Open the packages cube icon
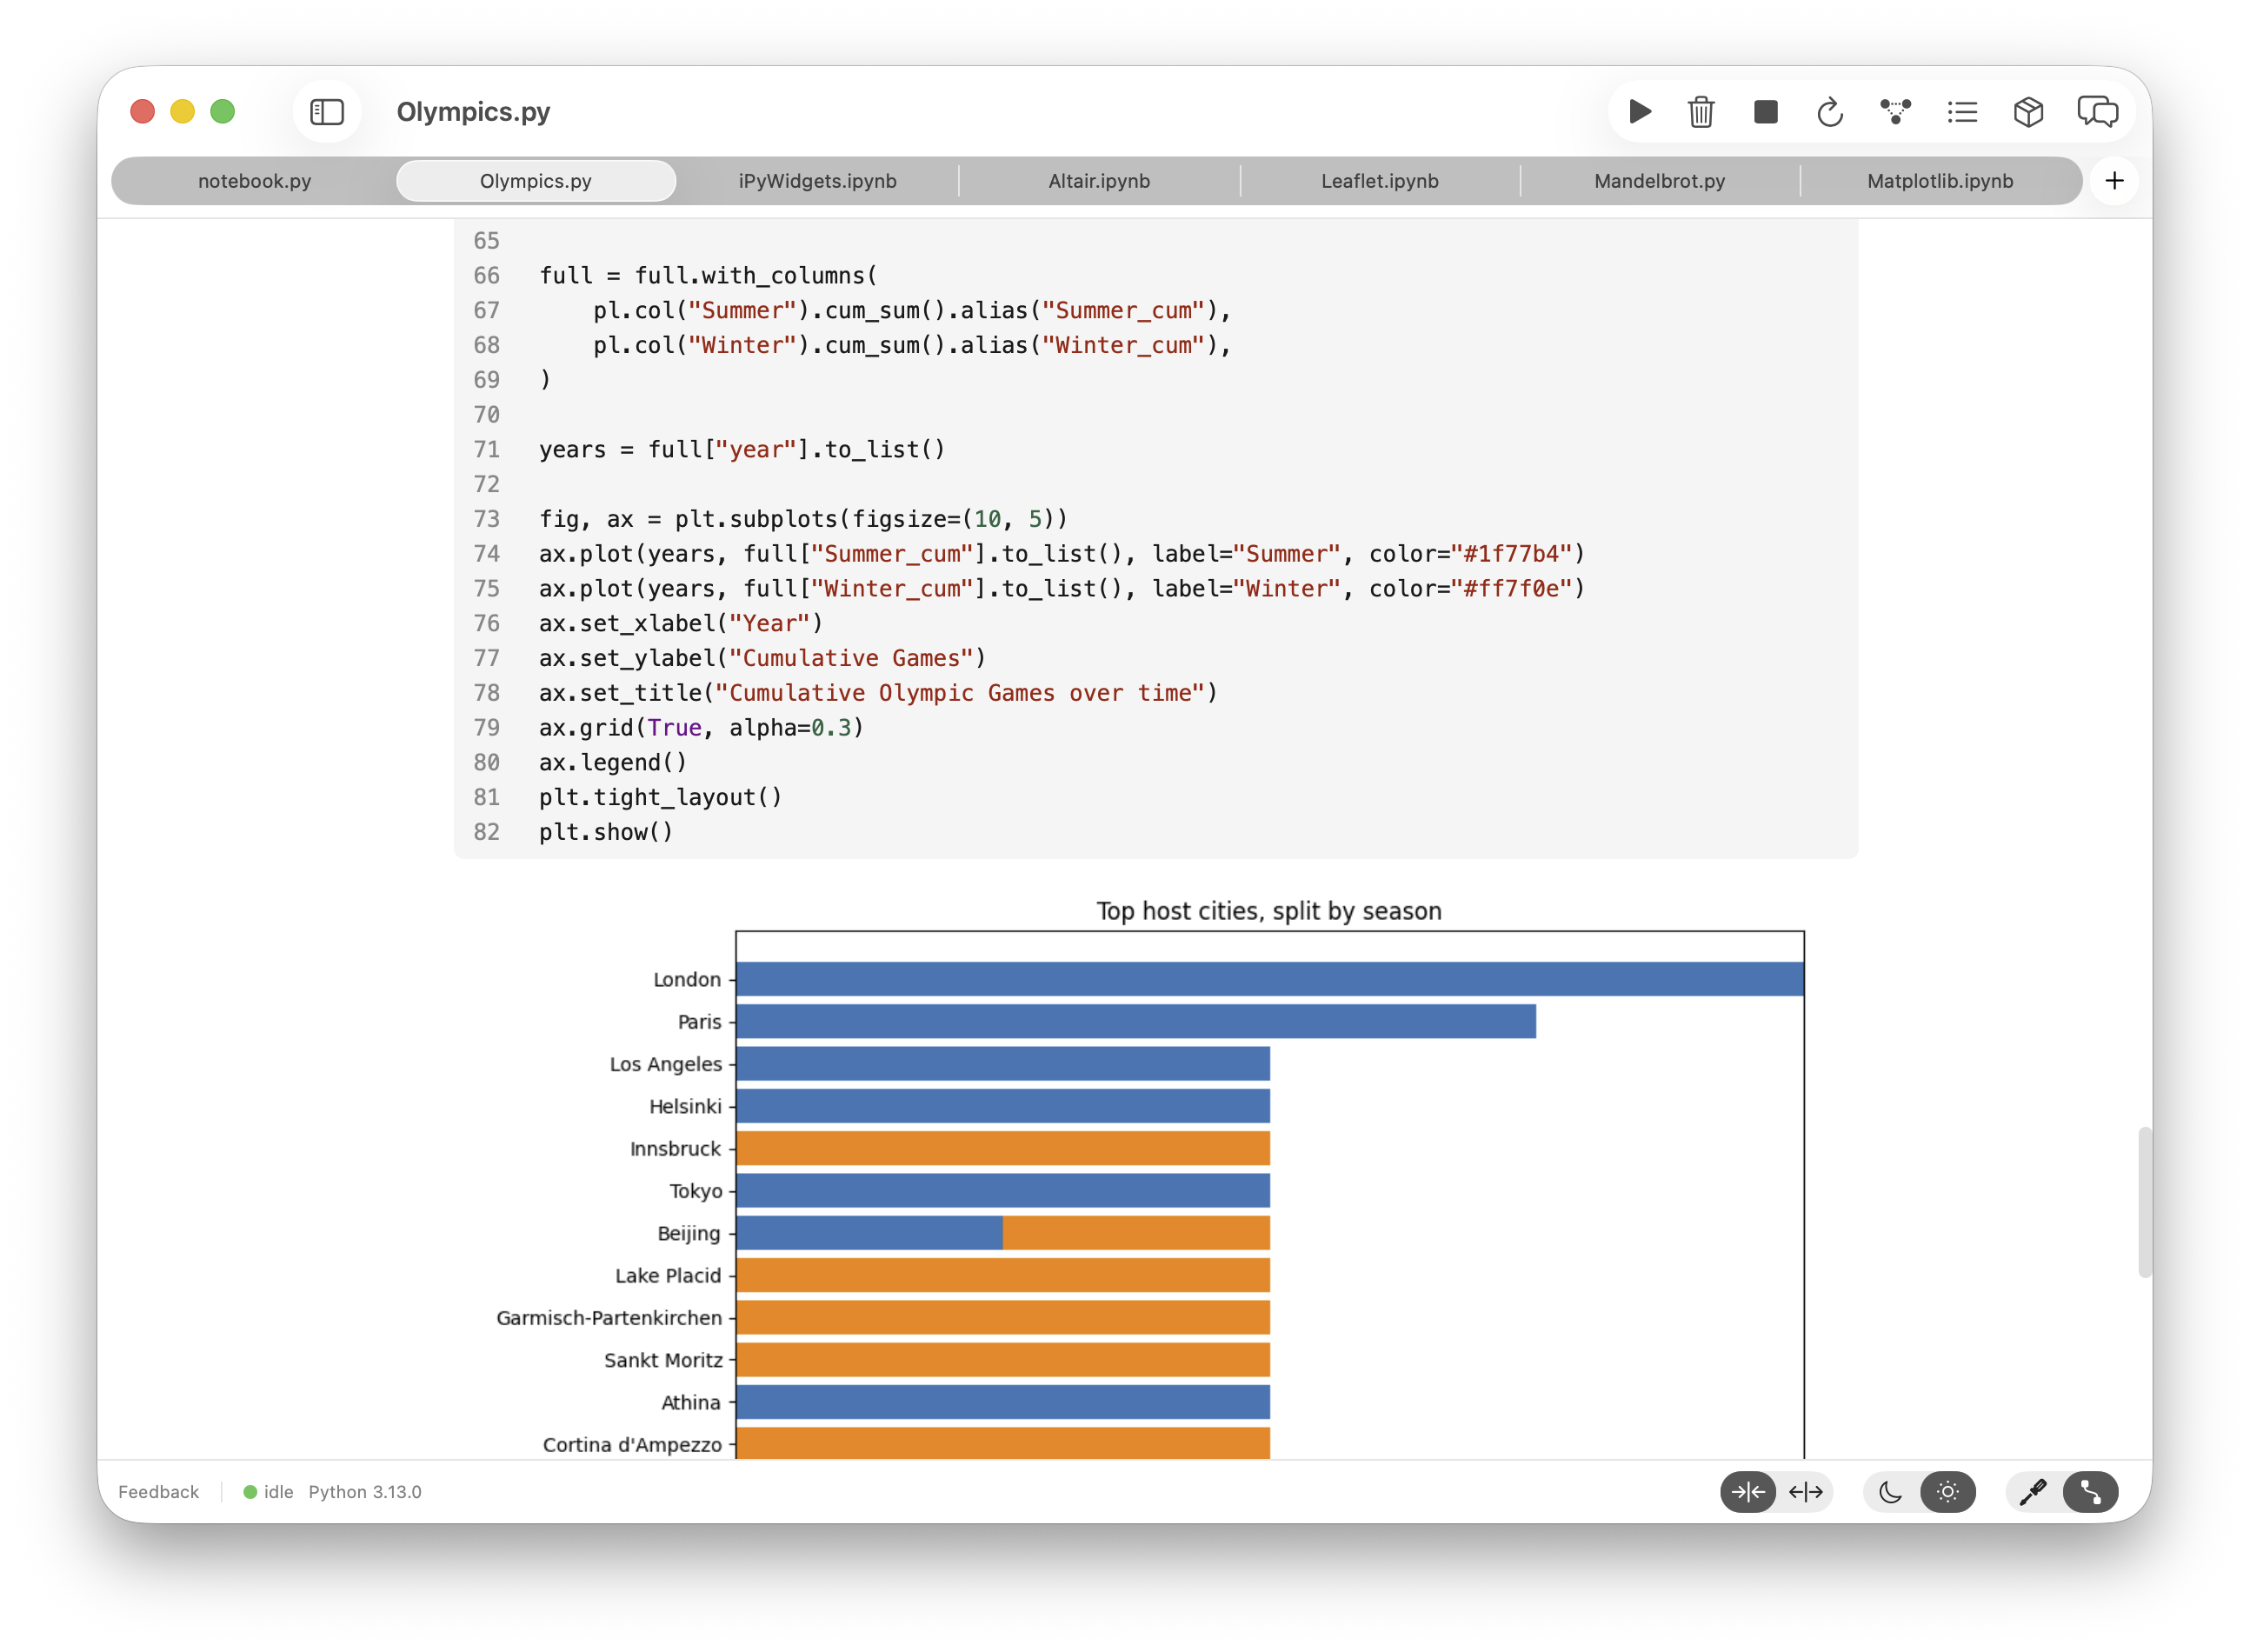The height and width of the screenshot is (1652, 2250). [x=2028, y=111]
